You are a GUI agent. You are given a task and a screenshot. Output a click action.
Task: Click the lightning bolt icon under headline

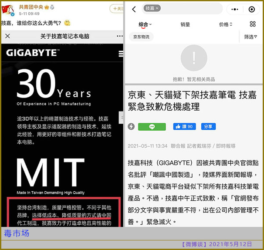click(x=131, y=126)
